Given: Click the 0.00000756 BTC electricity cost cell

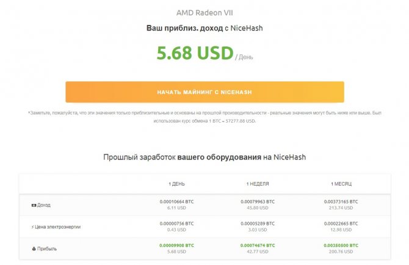Looking at the screenshot, I should pyautogui.click(x=176, y=223).
